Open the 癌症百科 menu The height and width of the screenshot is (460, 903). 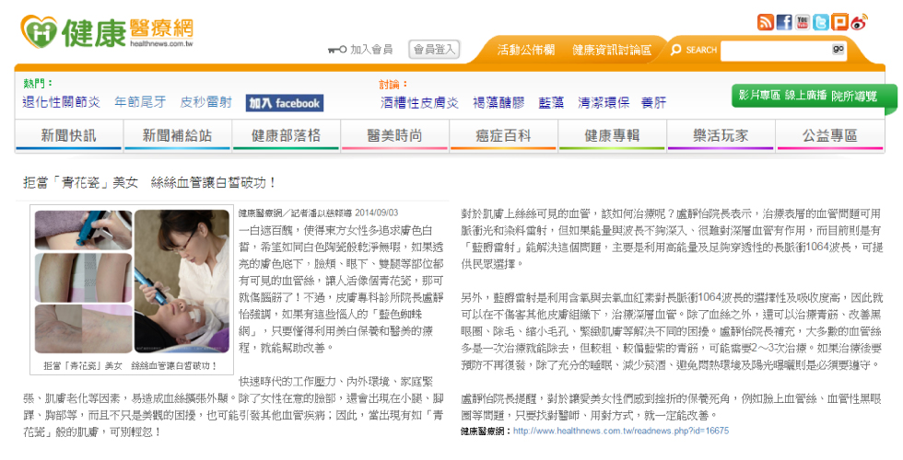[503, 136]
